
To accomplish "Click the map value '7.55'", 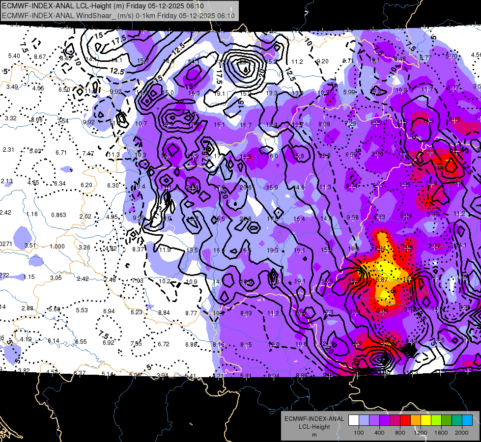I will (x=136, y=344).
